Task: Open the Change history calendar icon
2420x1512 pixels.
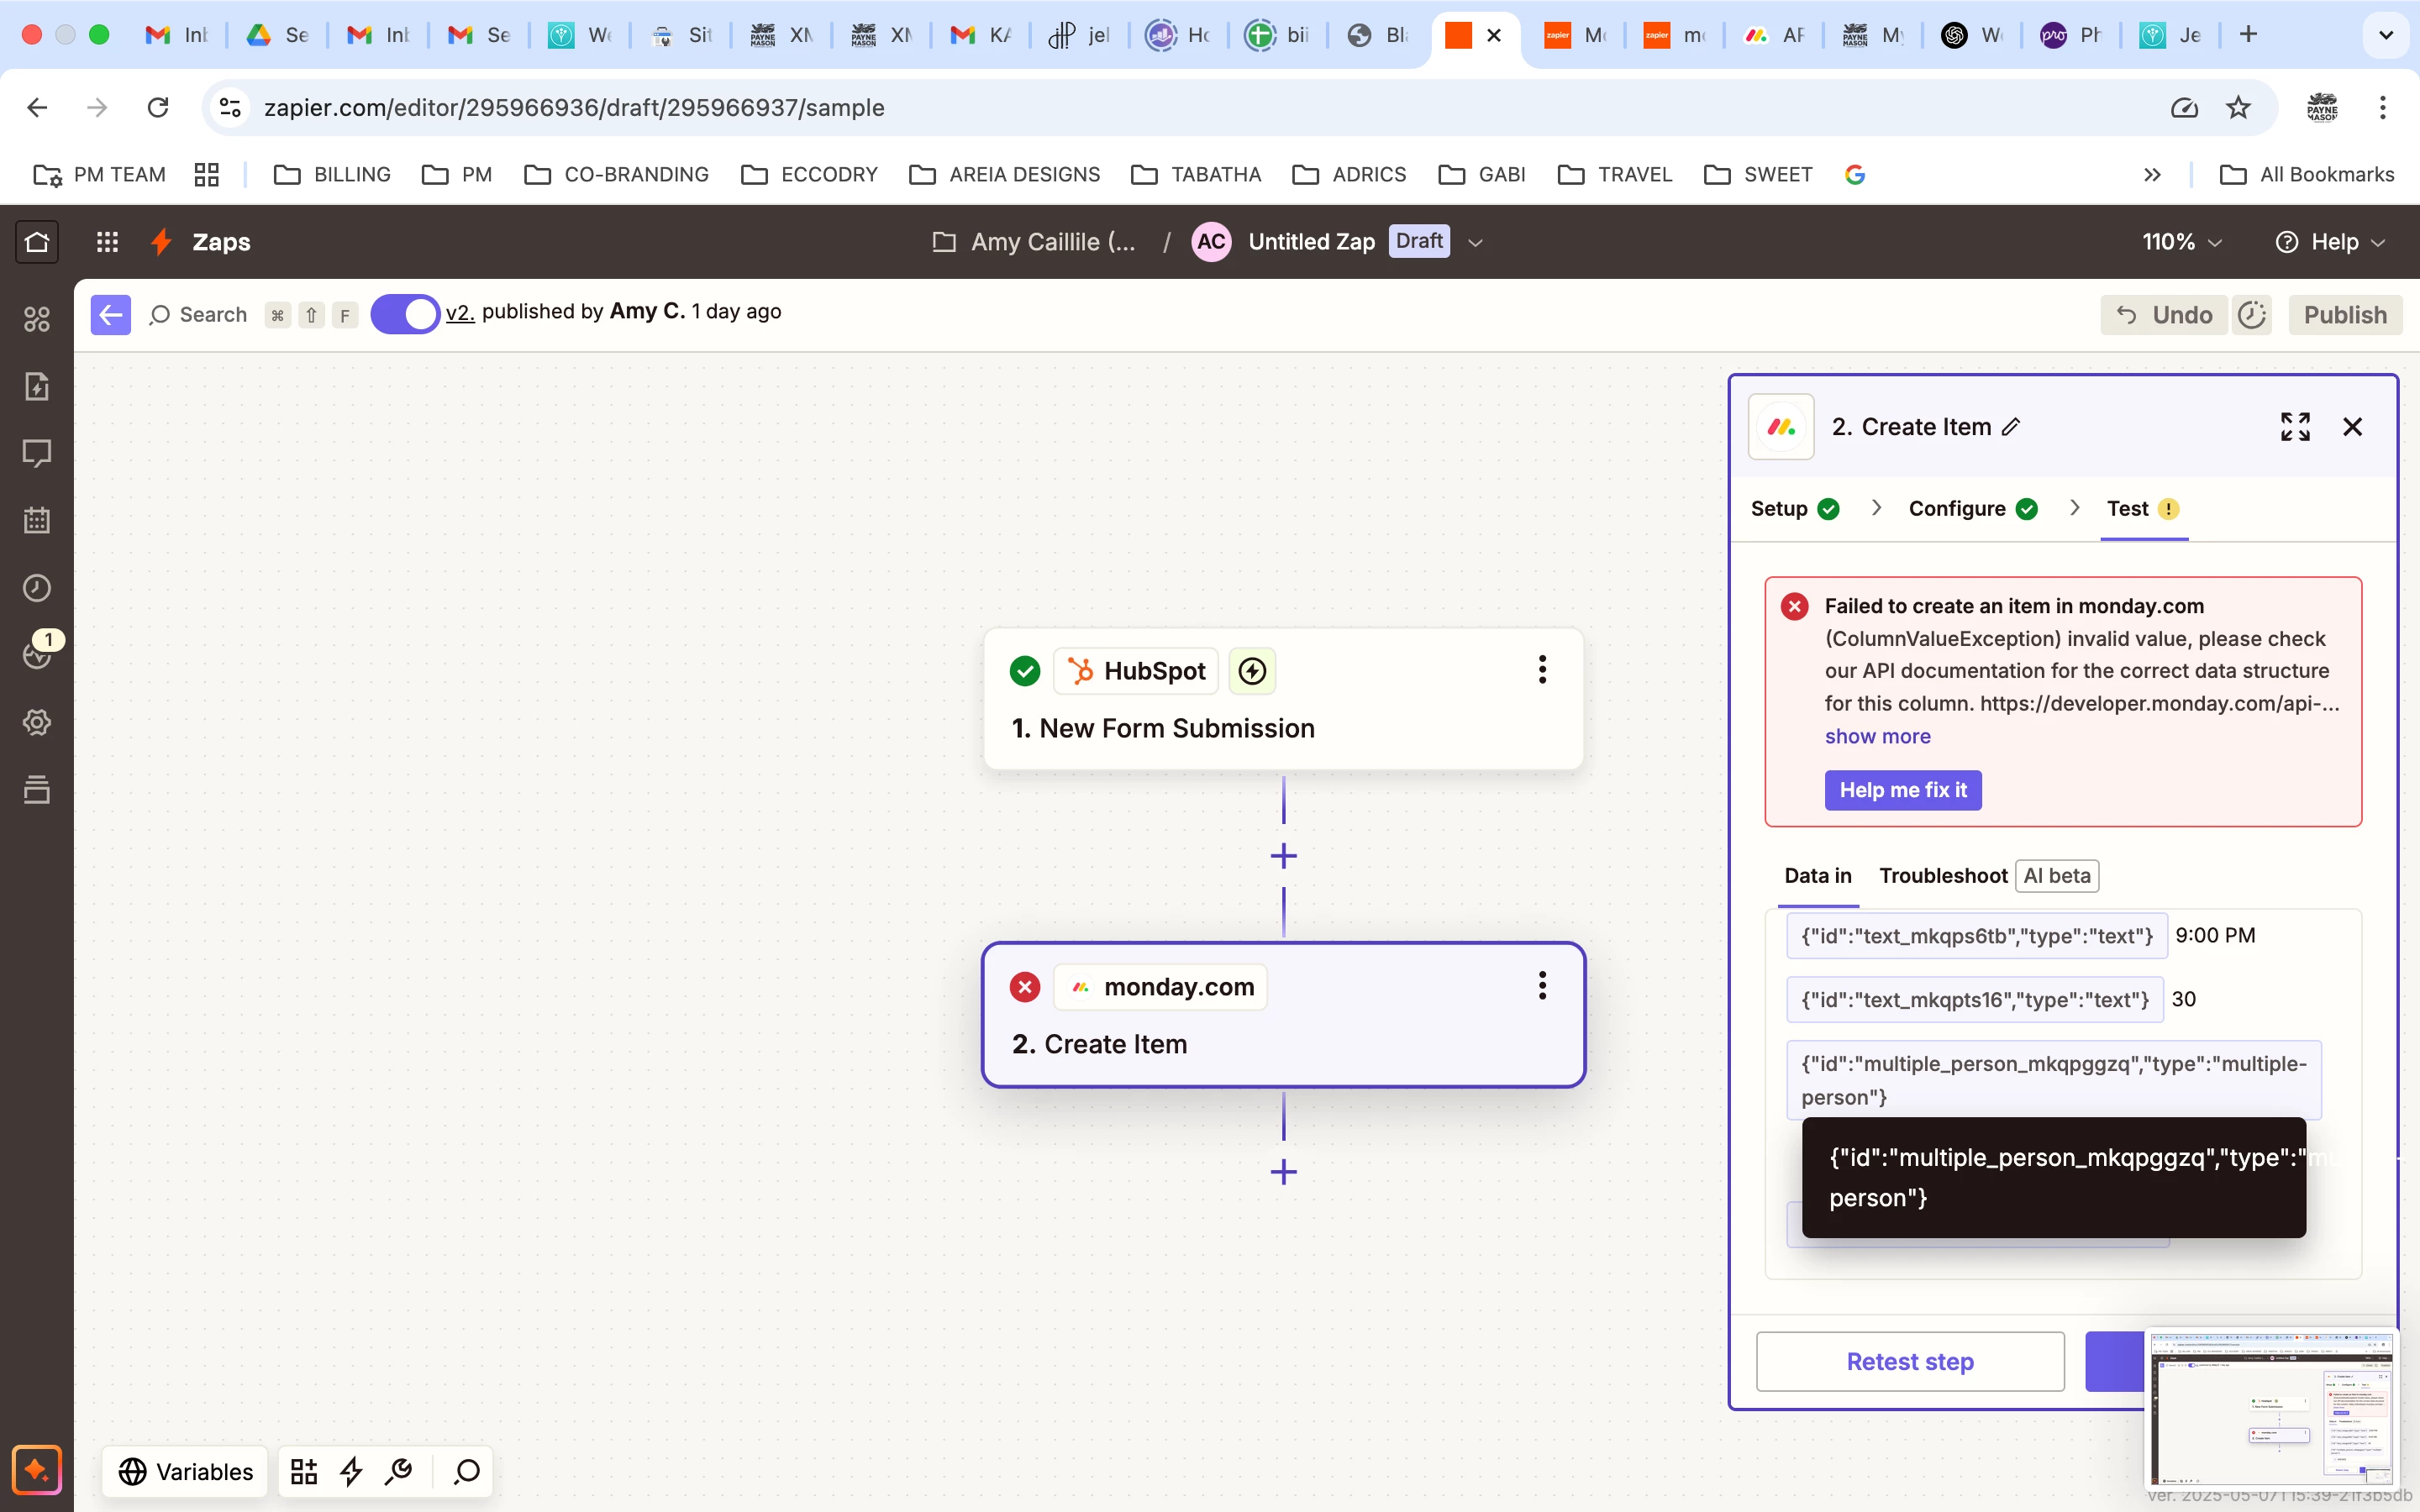Action: tap(37, 520)
